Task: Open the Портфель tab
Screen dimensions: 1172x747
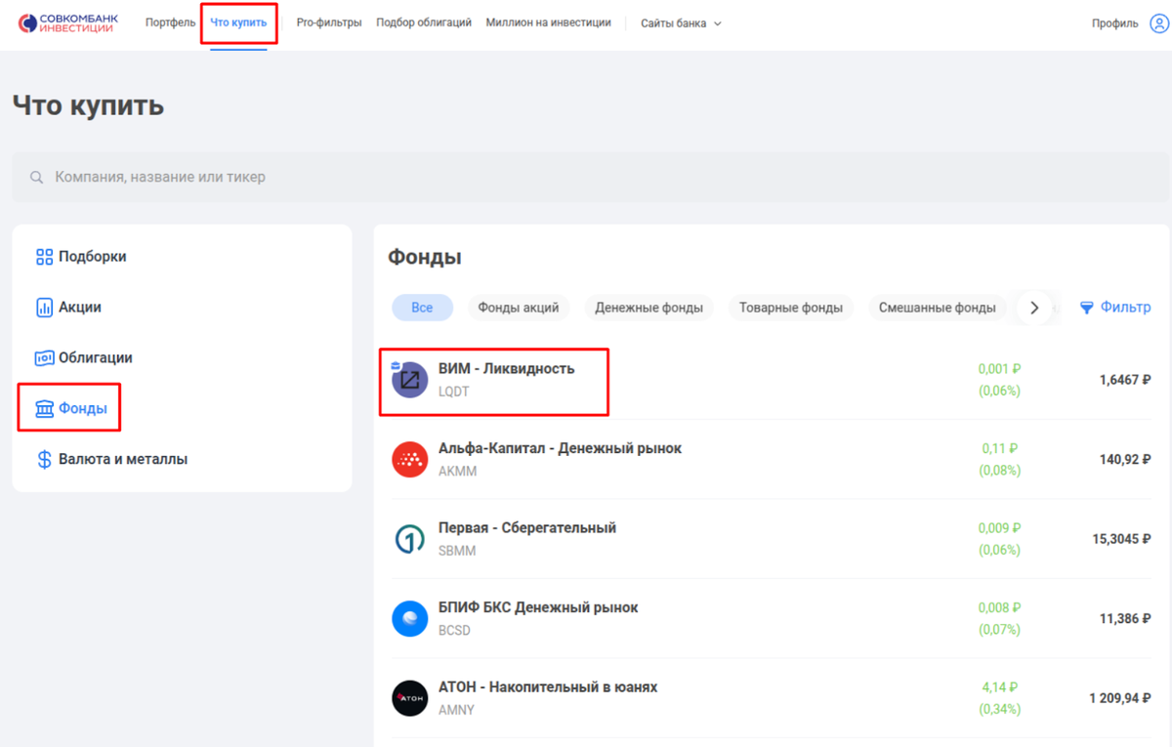Action: pos(171,22)
